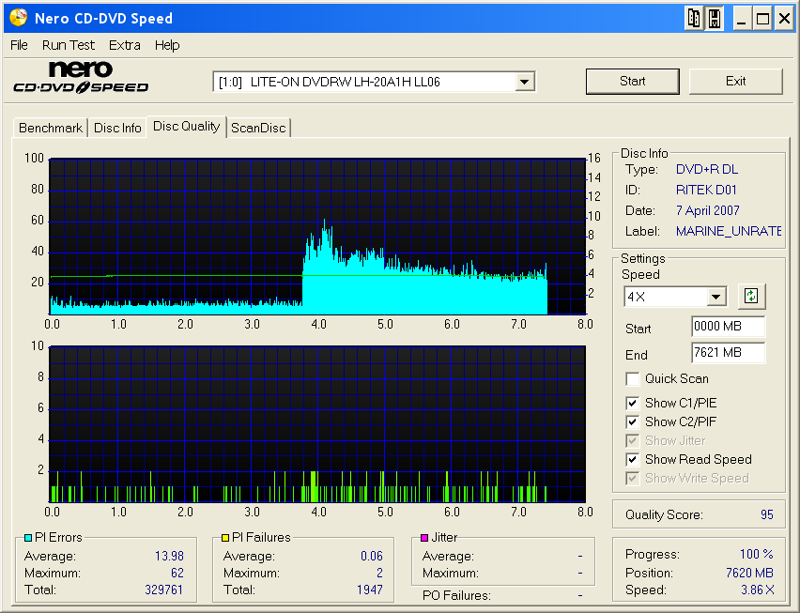Click PI Failures total 1947

pos(369,590)
